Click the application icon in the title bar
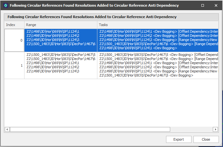 pyautogui.click(x=5, y=5)
